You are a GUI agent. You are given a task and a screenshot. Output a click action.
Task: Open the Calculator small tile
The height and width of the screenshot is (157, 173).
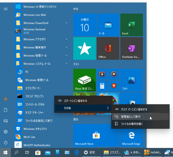102,86
